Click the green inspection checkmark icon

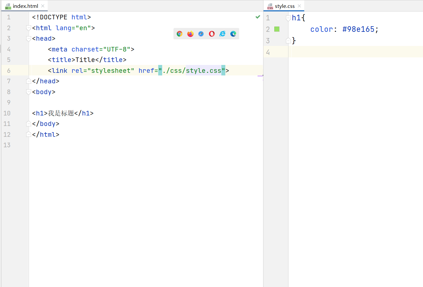pos(258,17)
